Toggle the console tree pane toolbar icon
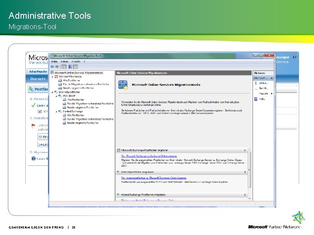The width and height of the screenshot is (314, 235). [x=64, y=67]
